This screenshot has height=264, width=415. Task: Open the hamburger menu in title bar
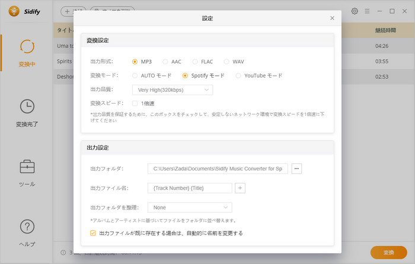367,11
